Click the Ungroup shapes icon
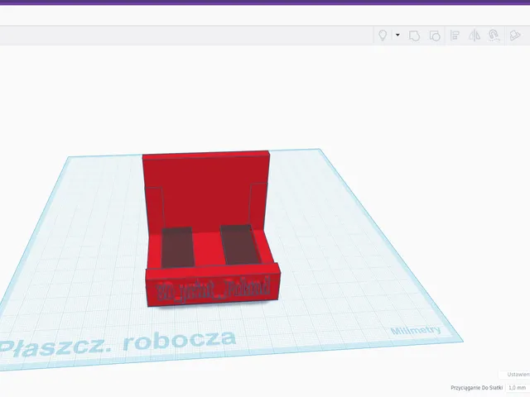The height and width of the screenshot is (397, 530). 435,36
